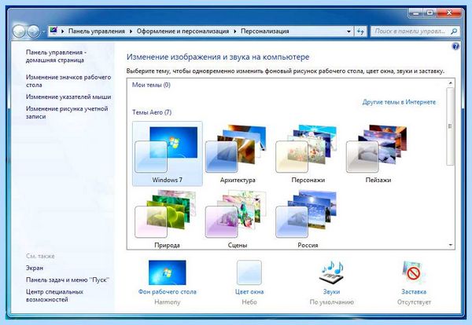Screen dimensions: 472x325
Task: Expand arrow before Панель управления breadcrumb
Action: 63,31
